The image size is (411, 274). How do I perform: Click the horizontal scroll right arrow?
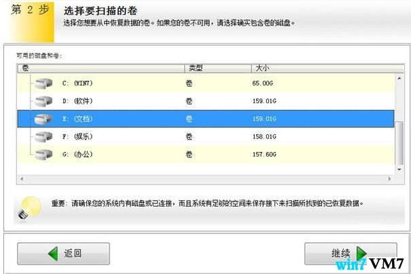(x=389, y=179)
